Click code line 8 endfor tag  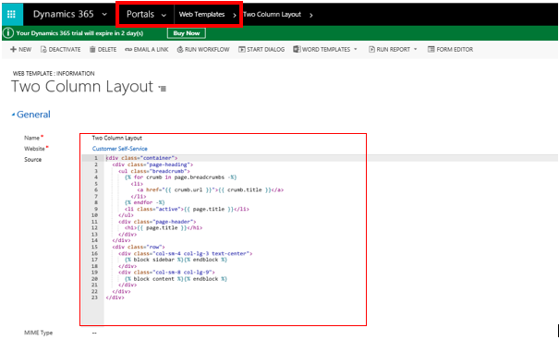coord(145,202)
